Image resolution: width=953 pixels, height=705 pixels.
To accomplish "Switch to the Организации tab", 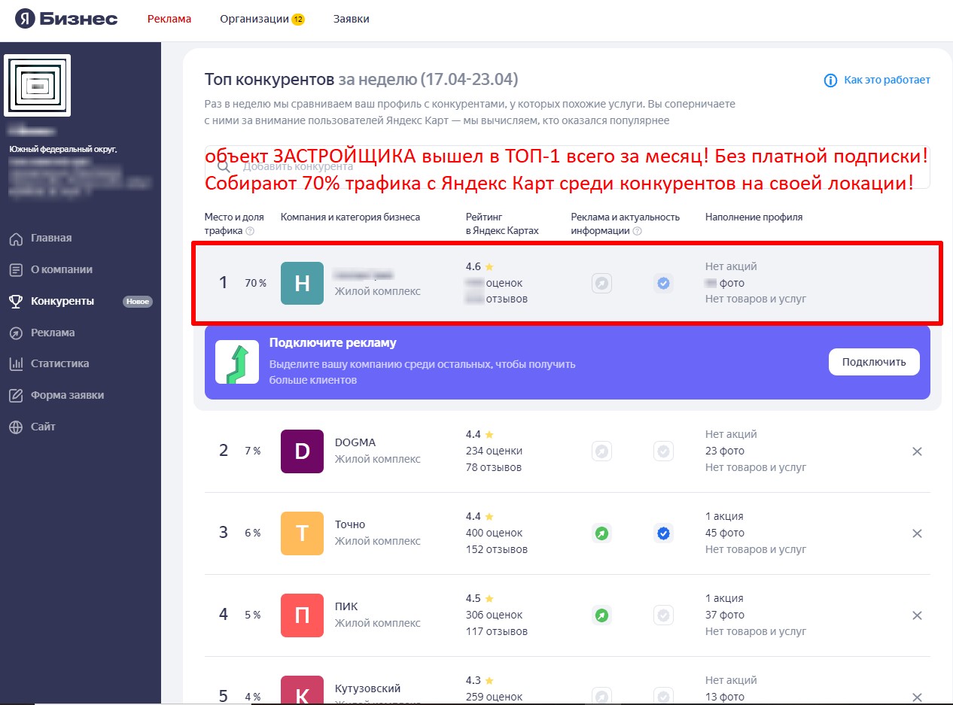I will [x=254, y=19].
